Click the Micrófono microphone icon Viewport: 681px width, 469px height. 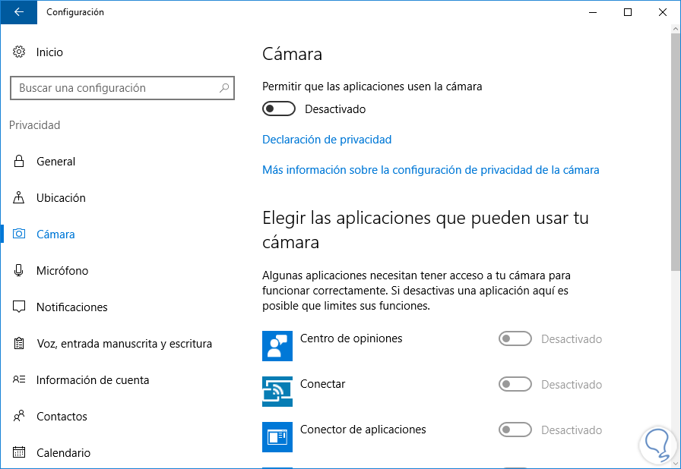tap(20, 271)
